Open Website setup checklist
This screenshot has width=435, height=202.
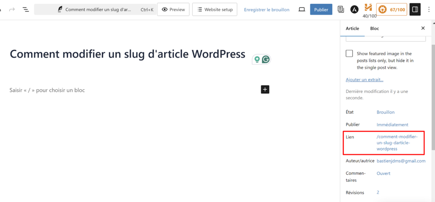[x=215, y=9]
